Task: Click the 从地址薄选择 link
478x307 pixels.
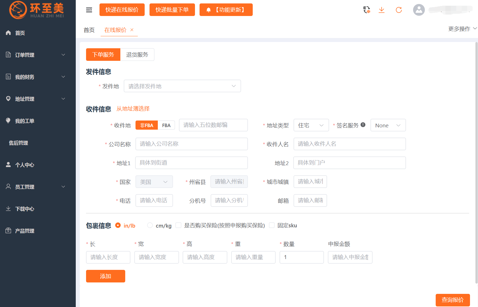Action: click(133, 109)
